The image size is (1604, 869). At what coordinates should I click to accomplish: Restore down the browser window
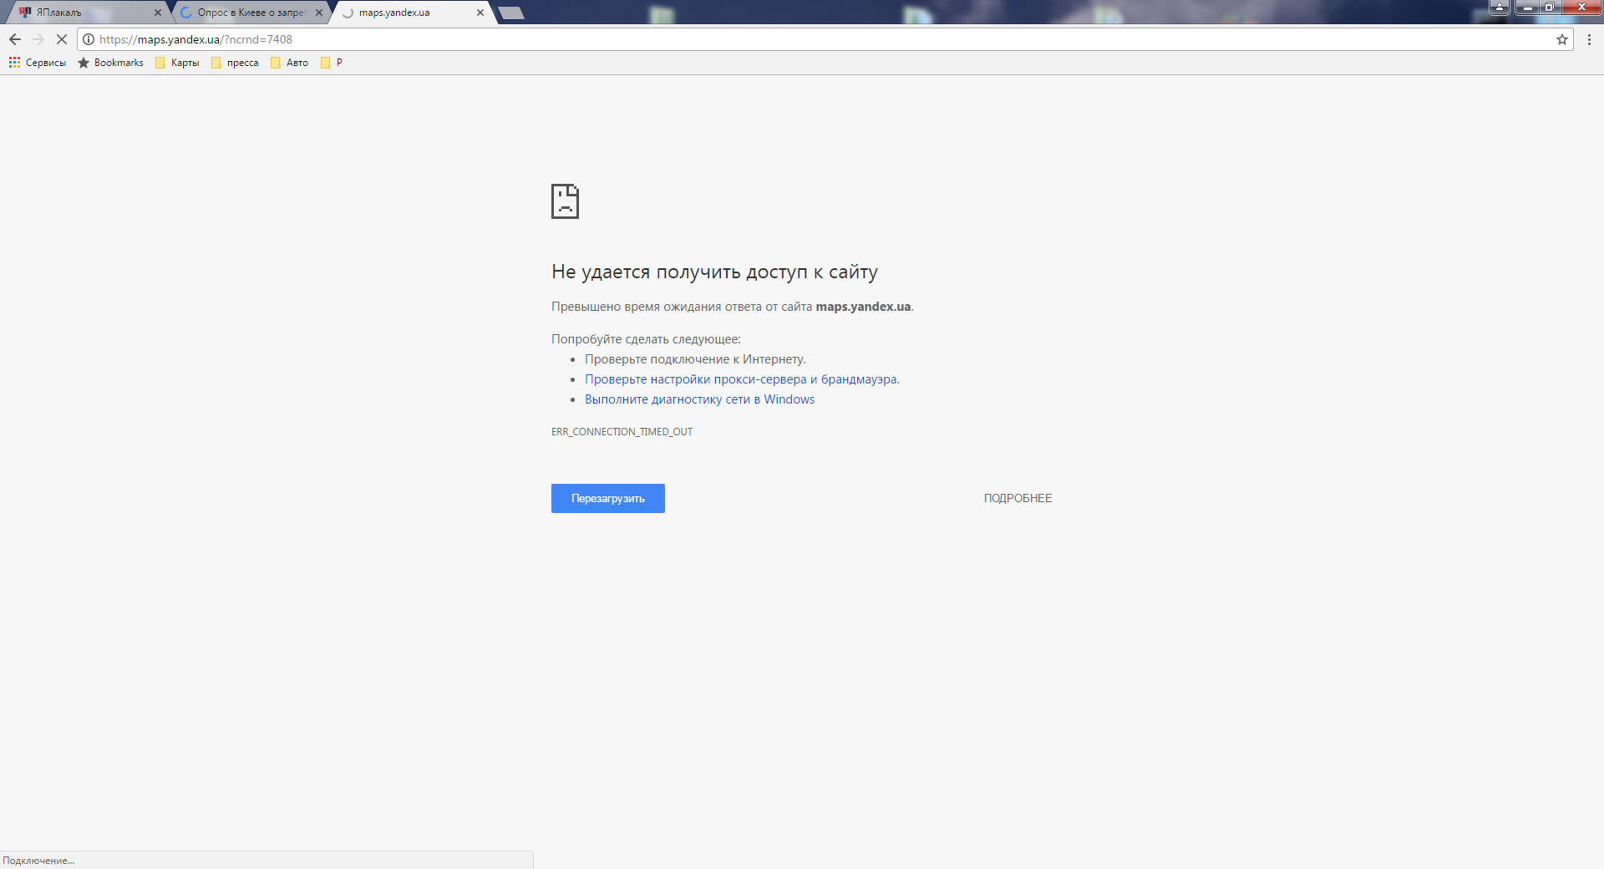coord(1550,8)
